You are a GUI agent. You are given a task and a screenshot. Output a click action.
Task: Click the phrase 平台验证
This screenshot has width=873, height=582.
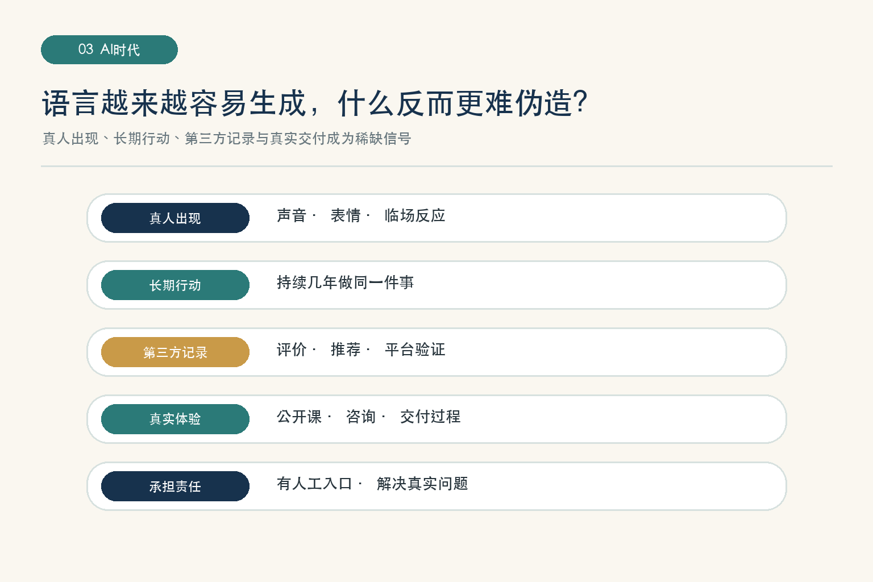(415, 350)
